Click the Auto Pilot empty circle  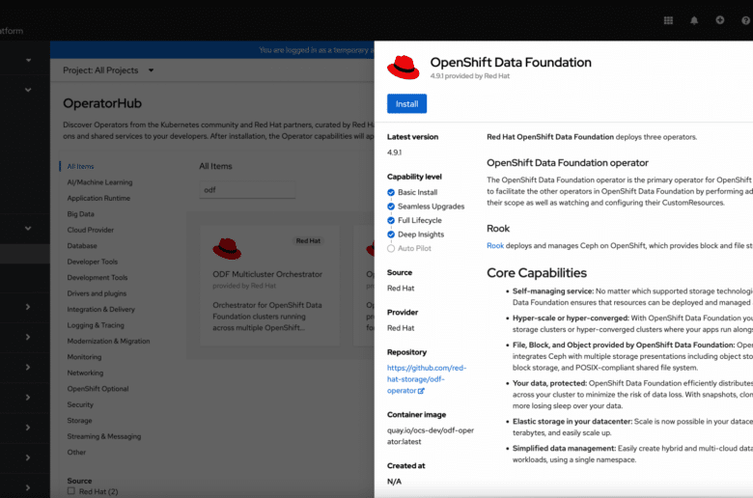391,248
